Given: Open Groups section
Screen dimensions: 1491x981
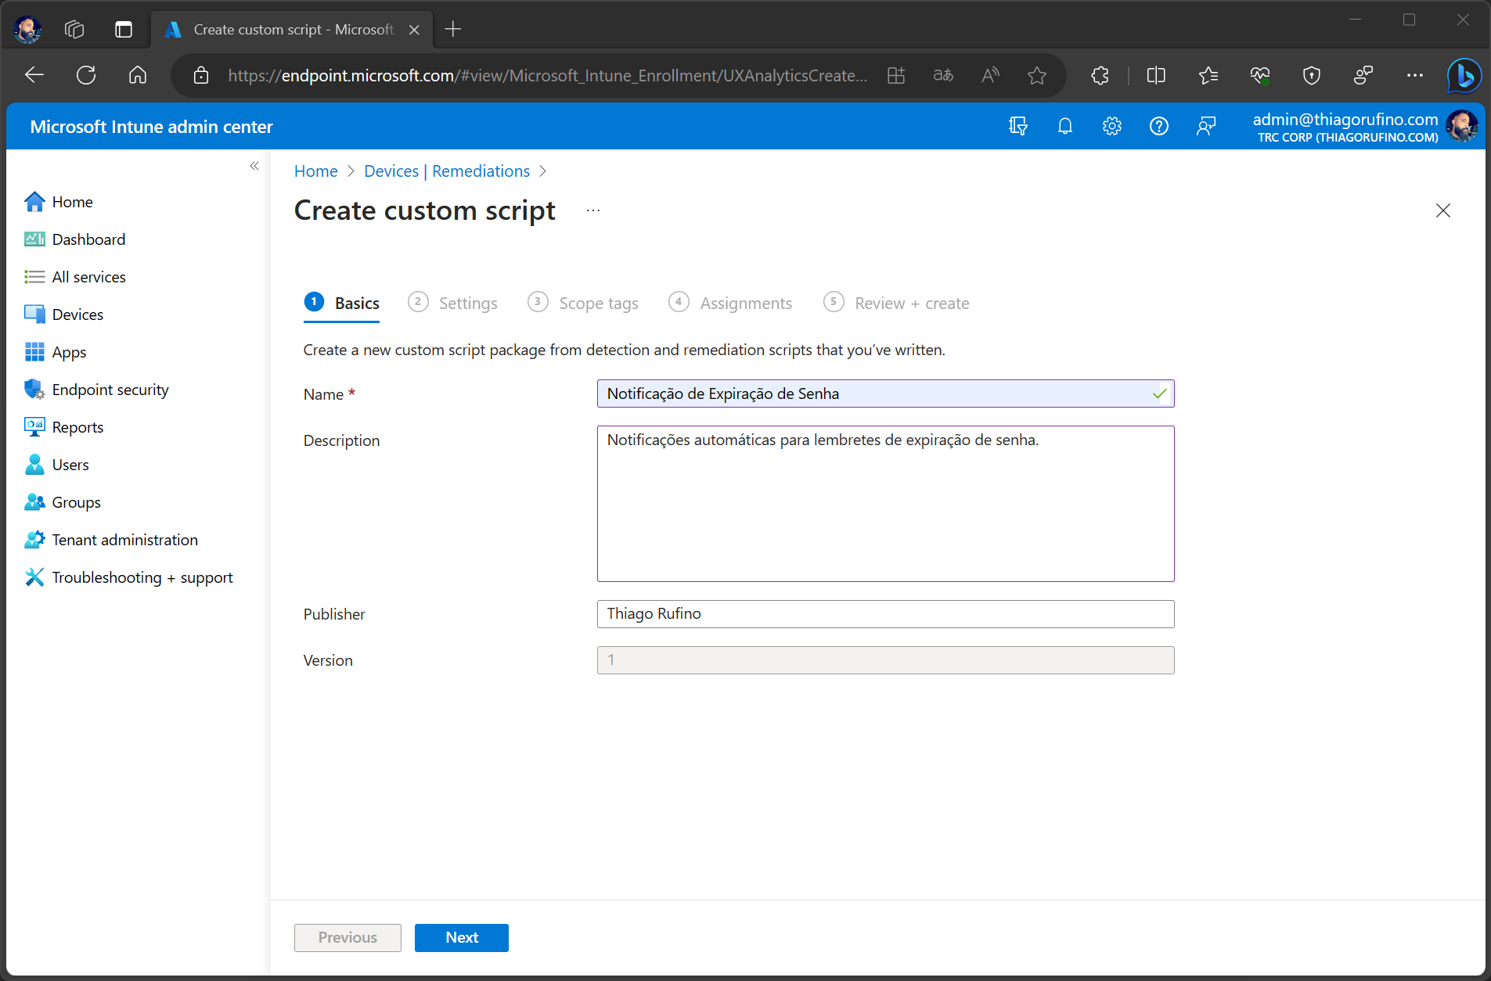Looking at the screenshot, I should click(x=62, y=502).
